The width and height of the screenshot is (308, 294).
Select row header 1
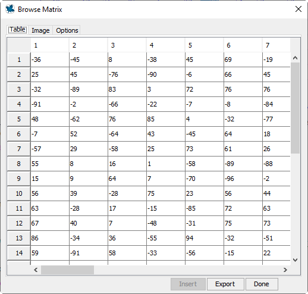pyautogui.click(x=19, y=60)
